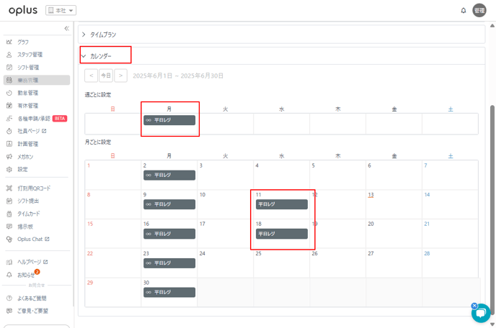Open the グラフ sidebar icon
The height and width of the screenshot is (328, 496).
pos(9,42)
